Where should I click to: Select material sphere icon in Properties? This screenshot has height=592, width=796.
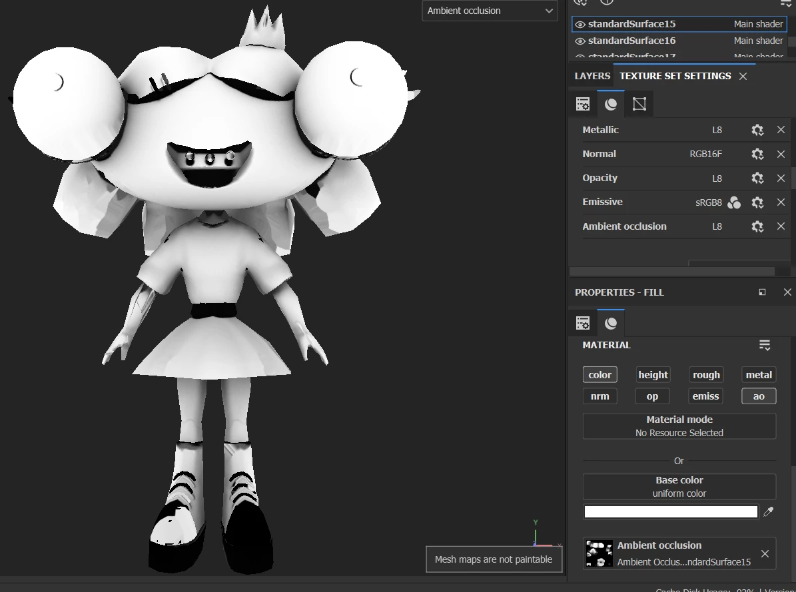(x=611, y=323)
